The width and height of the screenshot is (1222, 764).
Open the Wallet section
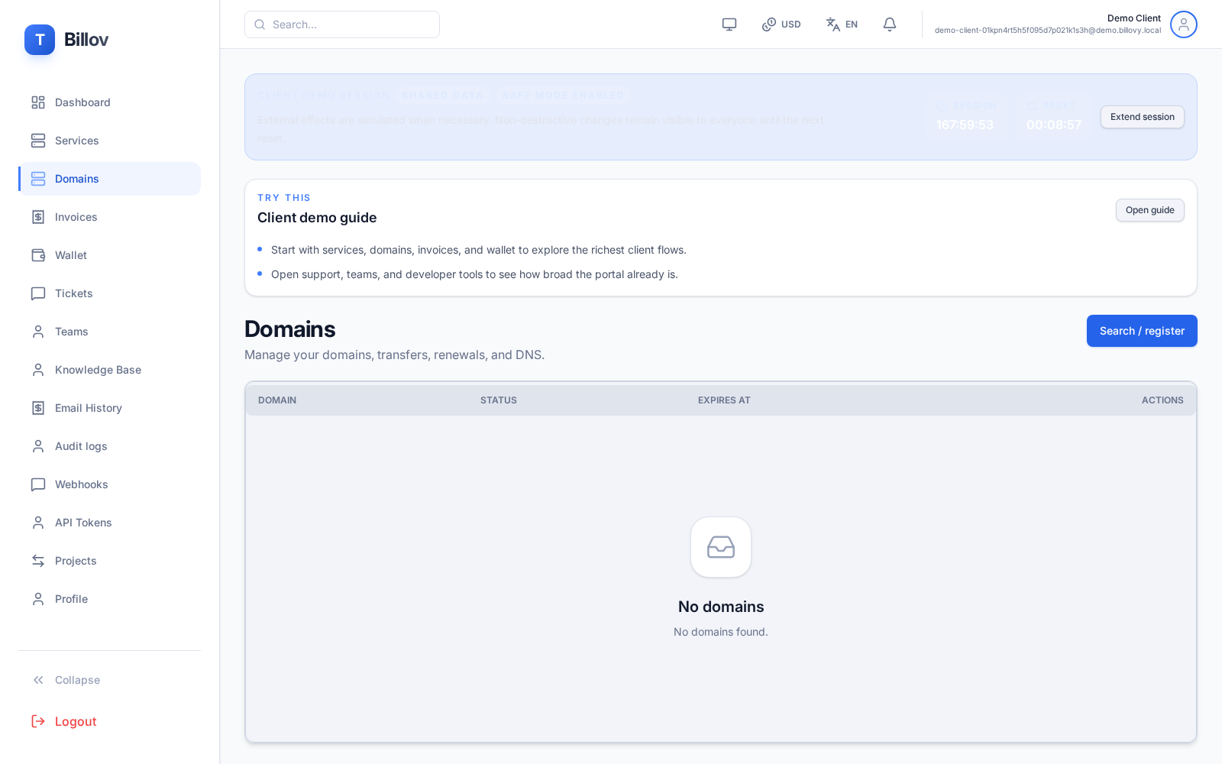pos(38,255)
